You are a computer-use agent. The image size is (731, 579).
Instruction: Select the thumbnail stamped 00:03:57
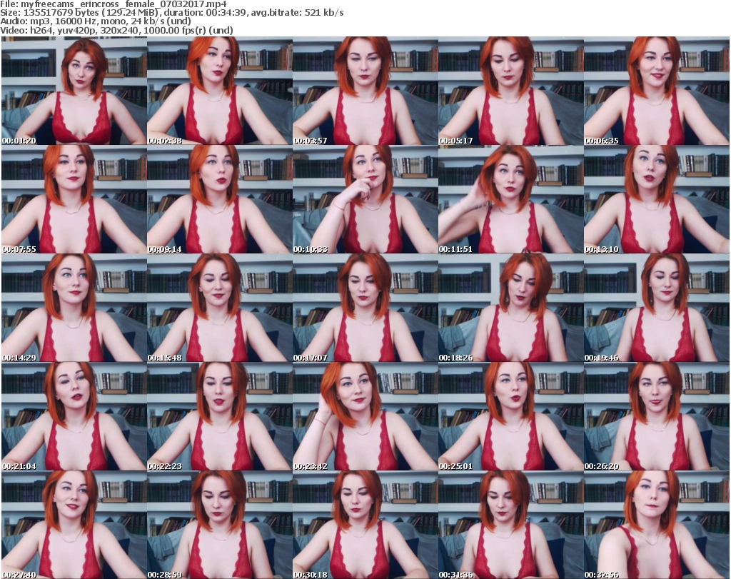point(365,91)
